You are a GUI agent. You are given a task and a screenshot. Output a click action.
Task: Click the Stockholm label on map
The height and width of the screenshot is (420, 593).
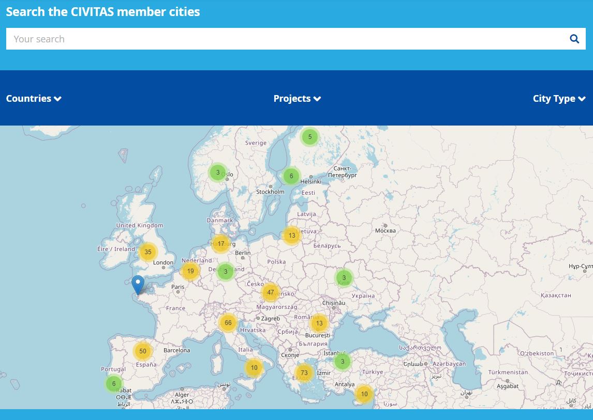pyautogui.click(x=270, y=192)
